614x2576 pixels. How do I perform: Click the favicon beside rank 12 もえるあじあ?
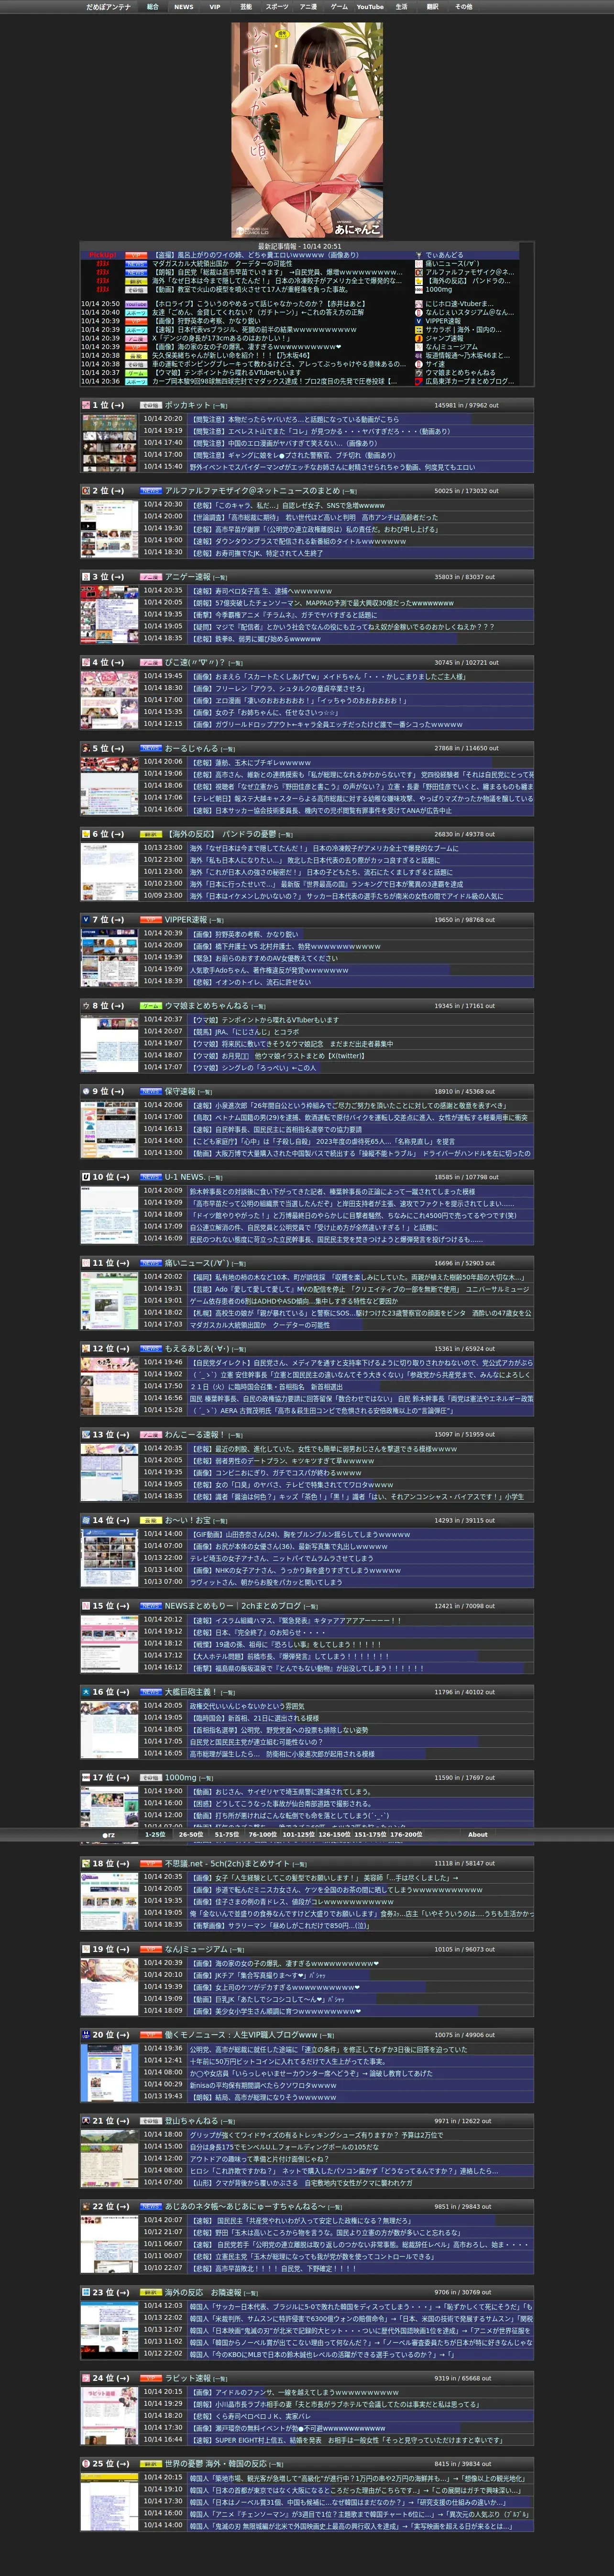(x=86, y=1349)
